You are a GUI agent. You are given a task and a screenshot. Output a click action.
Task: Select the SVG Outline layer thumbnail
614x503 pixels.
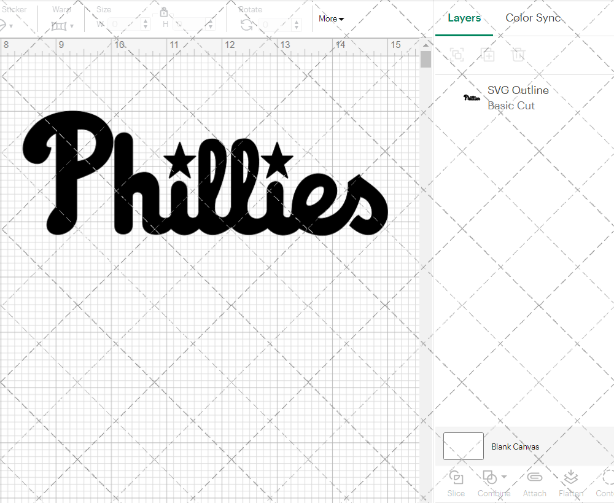[472, 98]
